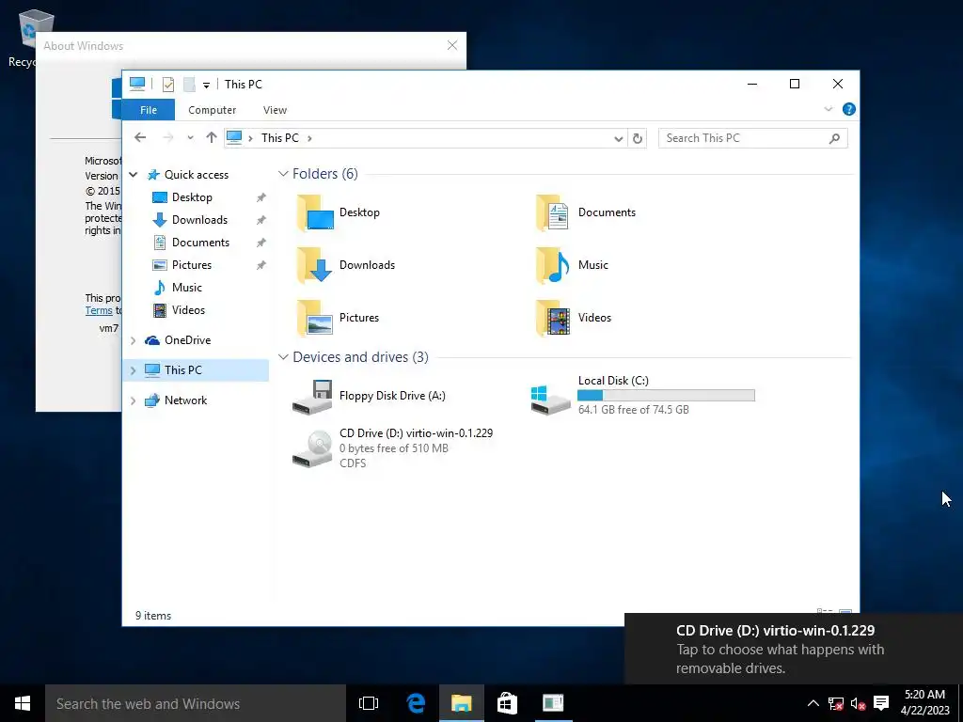Open the Store app from the taskbar
The width and height of the screenshot is (963, 722).
507,703
